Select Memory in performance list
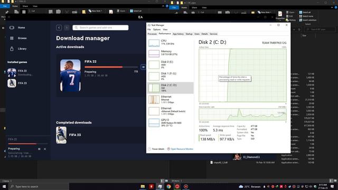Screen dimensions: 338x190 click(170, 53)
